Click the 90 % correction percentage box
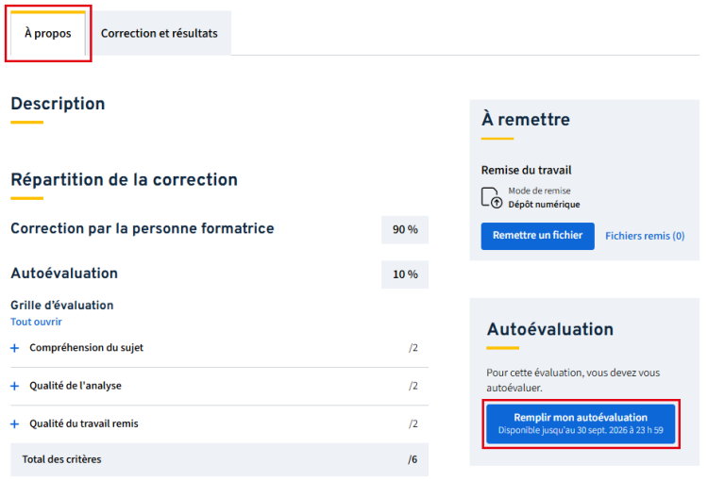This screenshot has height=481, width=708. click(x=405, y=230)
